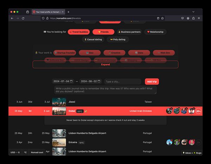Click the public journal note textarea
Screen dimensions: 211x164
105,90
